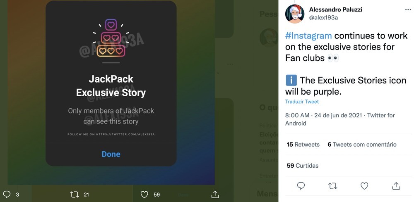Open the #Instagram hashtag
This screenshot has width=414, height=202.
pyautogui.click(x=308, y=36)
